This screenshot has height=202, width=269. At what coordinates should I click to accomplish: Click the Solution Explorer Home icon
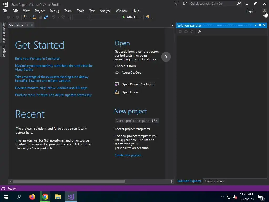point(192,32)
